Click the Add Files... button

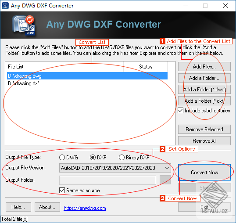[x=204, y=67]
